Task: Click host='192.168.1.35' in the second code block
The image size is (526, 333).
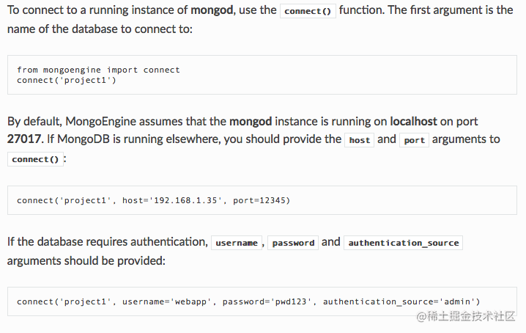Action: click(x=174, y=200)
